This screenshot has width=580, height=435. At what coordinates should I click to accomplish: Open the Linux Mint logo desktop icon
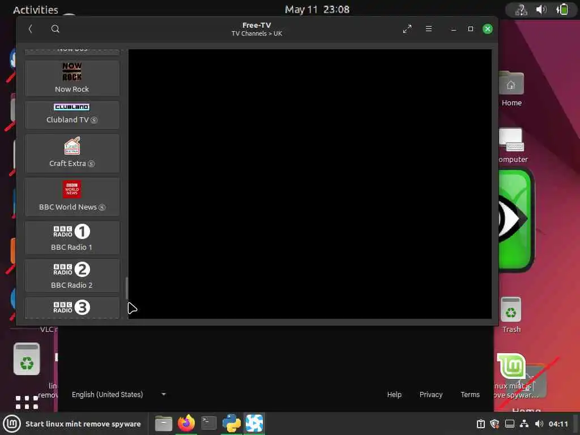click(x=511, y=366)
